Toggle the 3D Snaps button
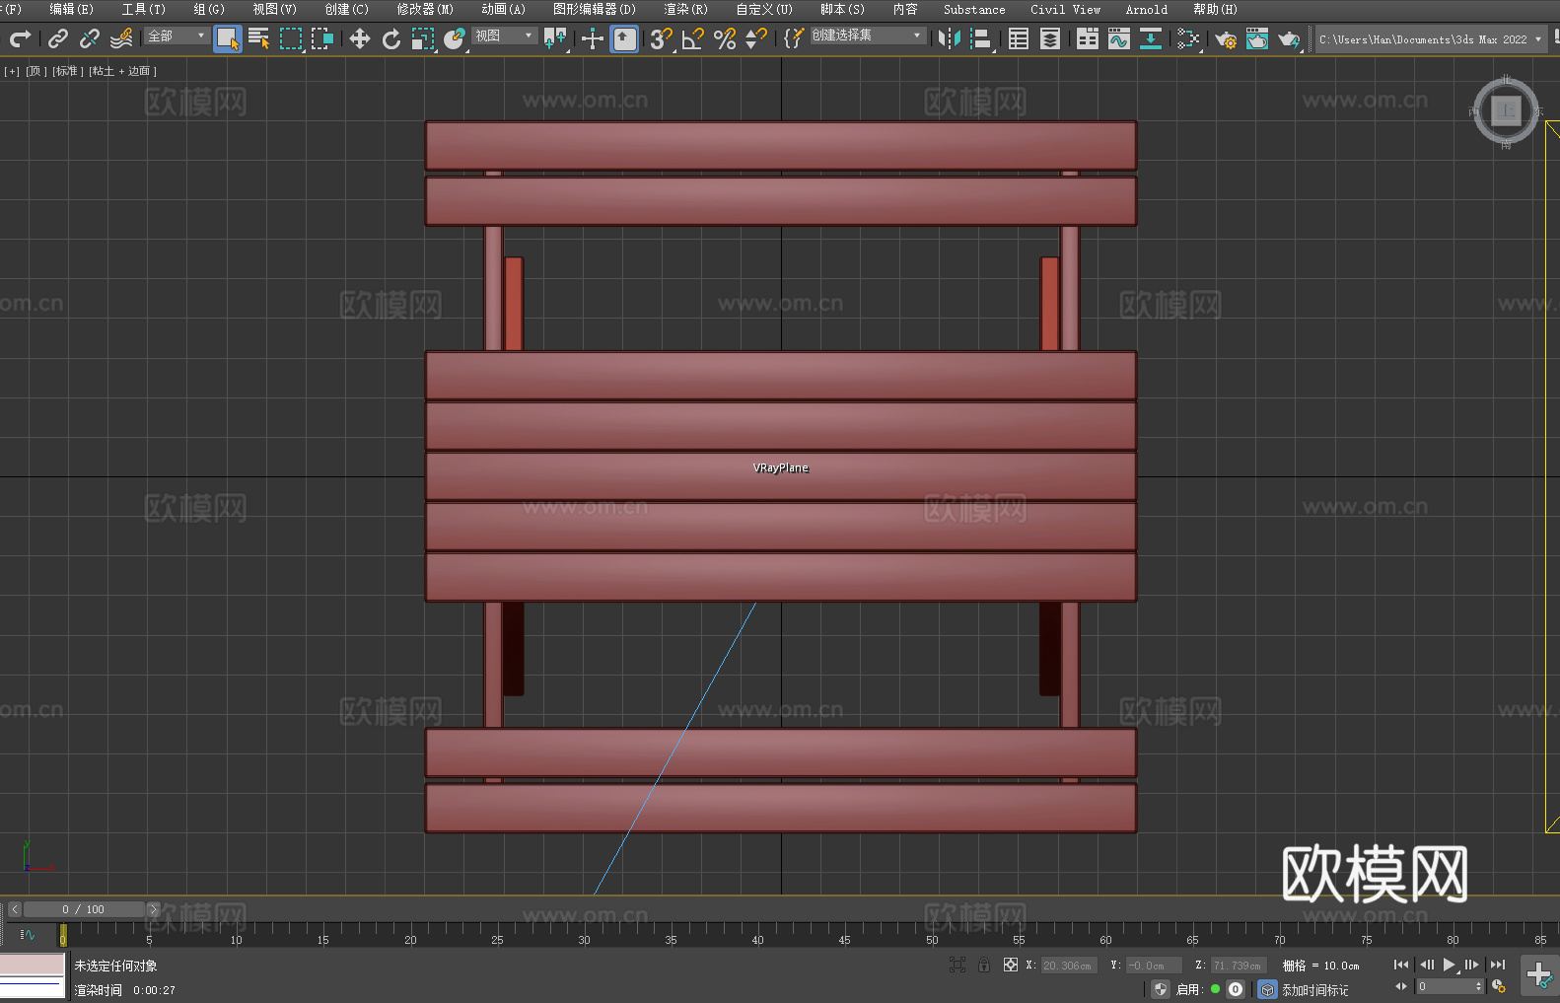 point(661,38)
